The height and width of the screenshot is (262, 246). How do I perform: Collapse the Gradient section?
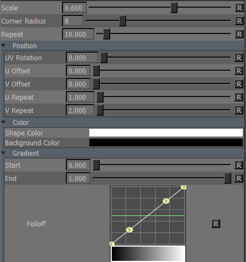click(x=3, y=153)
